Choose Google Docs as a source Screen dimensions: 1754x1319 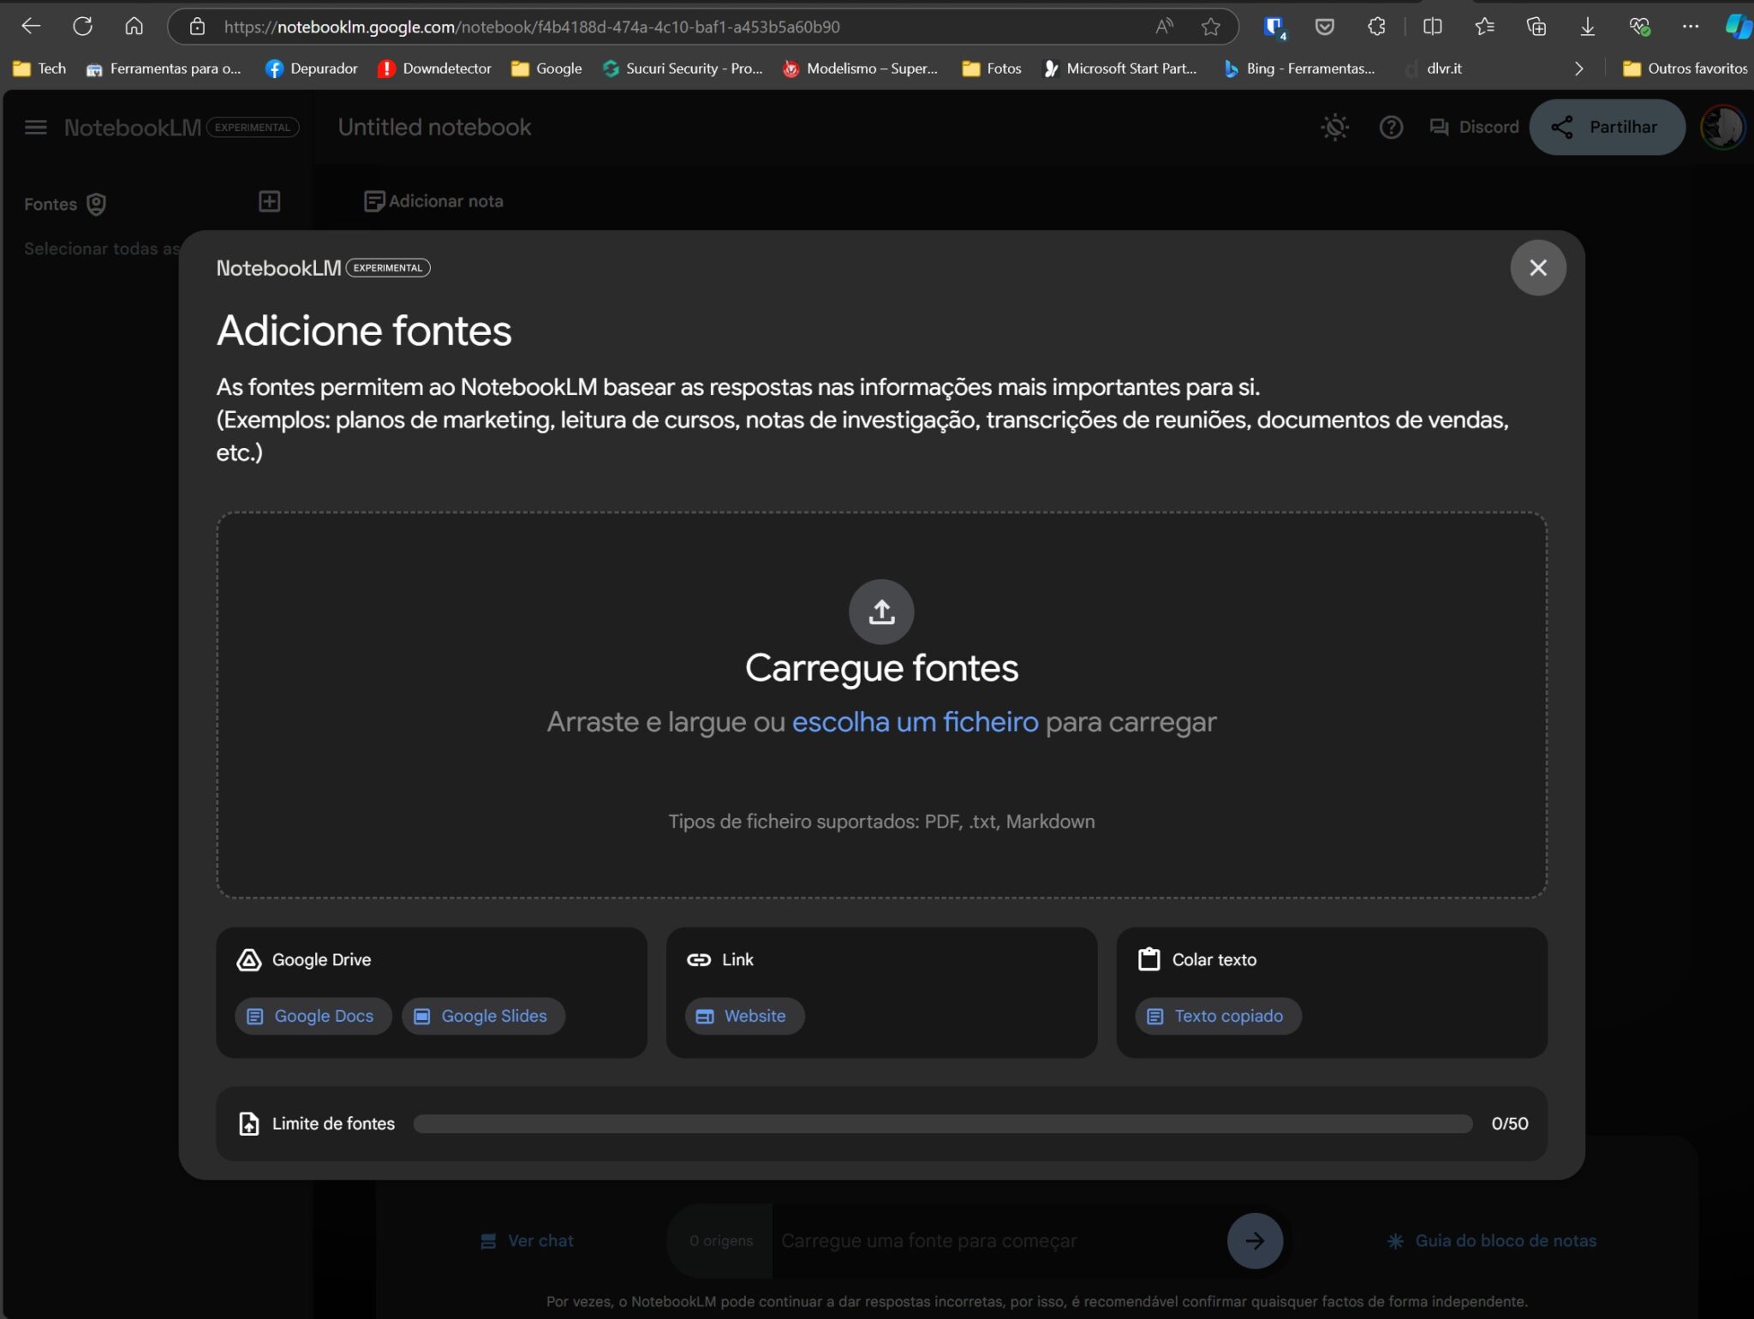(x=313, y=1016)
